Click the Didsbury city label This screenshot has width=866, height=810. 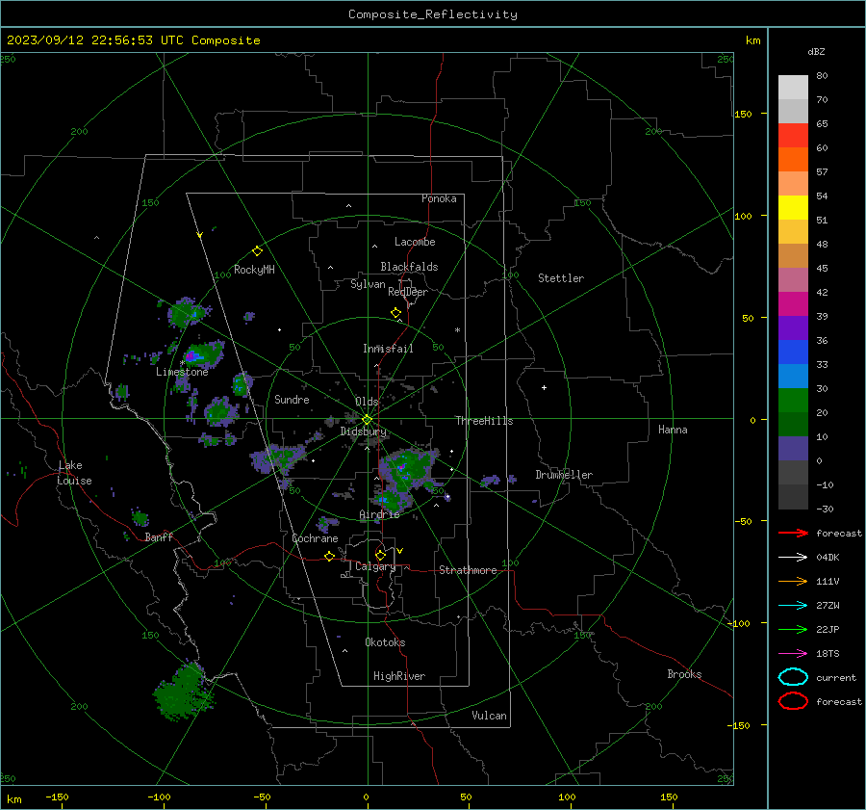tap(363, 431)
